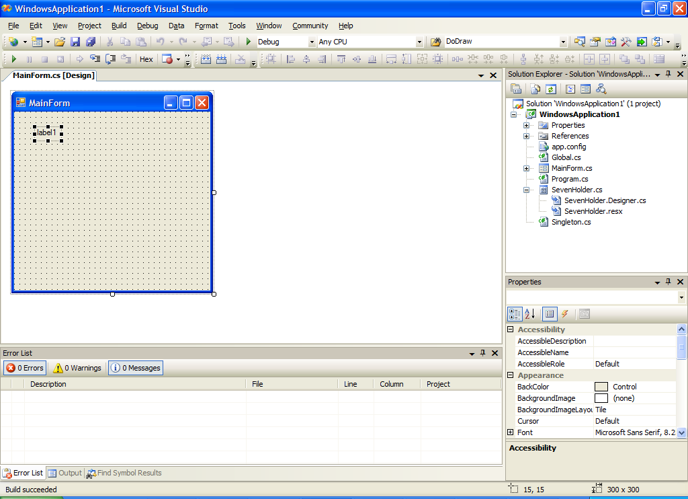The height and width of the screenshot is (499, 688).
Task: Select Singleton.cs in Solution Explorer
Action: coord(571,223)
